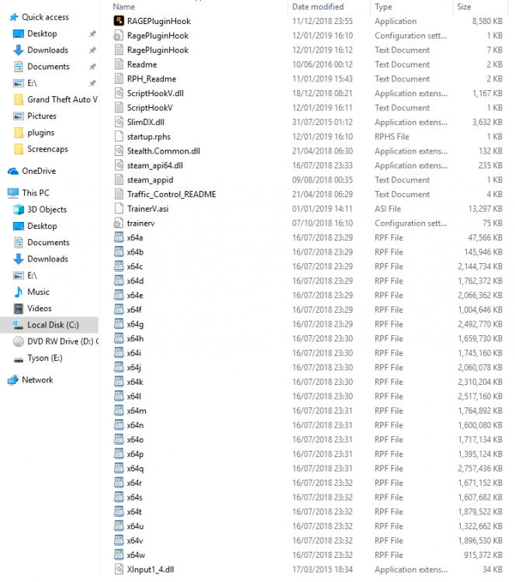The height and width of the screenshot is (582, 515).
Task: Select the x64b file name
Action: (135, 252)
